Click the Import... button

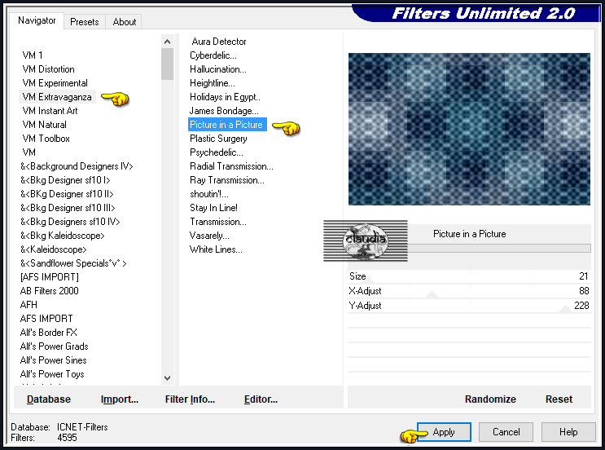click(119, 399)
